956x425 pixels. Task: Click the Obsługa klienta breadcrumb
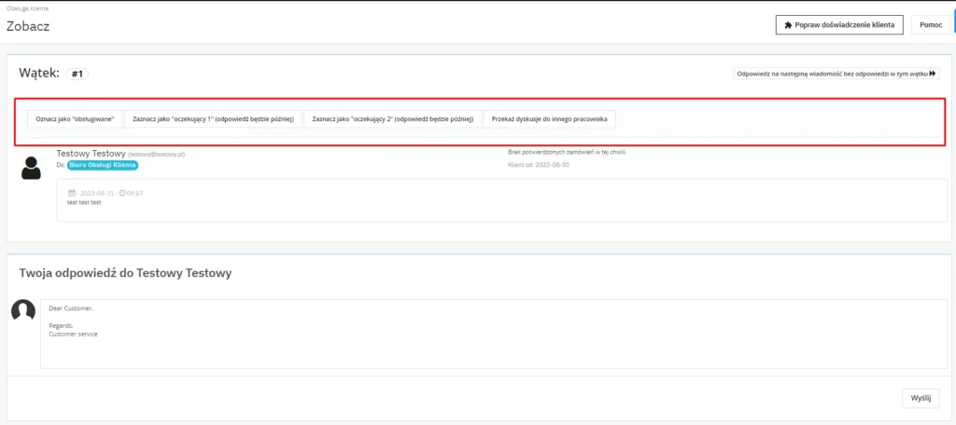tap(27, 7)
